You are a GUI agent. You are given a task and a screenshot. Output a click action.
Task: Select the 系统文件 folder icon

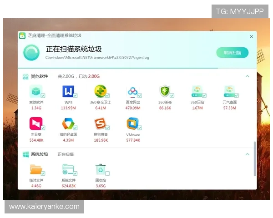click(x=68, y=169)
